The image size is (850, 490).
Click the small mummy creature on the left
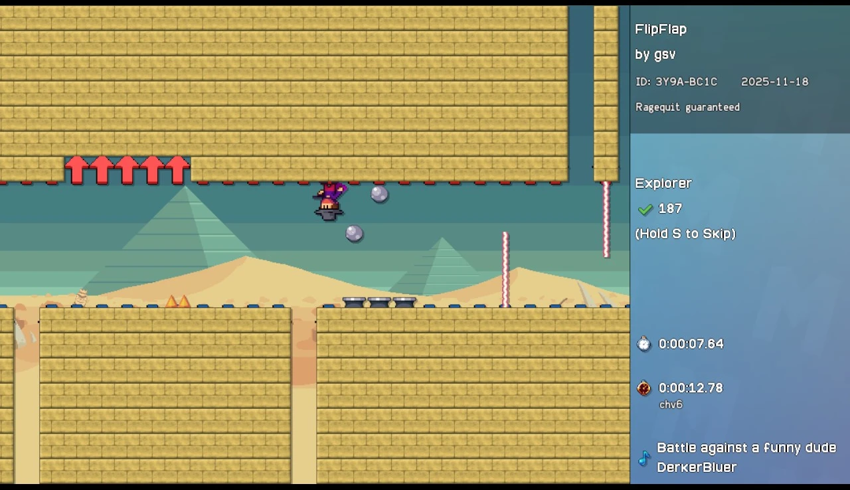tap(82, 297)
